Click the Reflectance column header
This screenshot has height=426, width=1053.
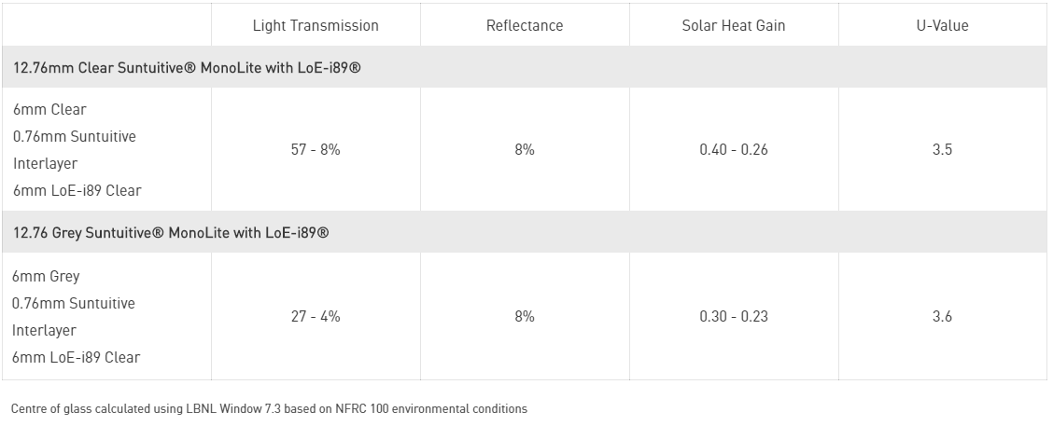point(525,25)
